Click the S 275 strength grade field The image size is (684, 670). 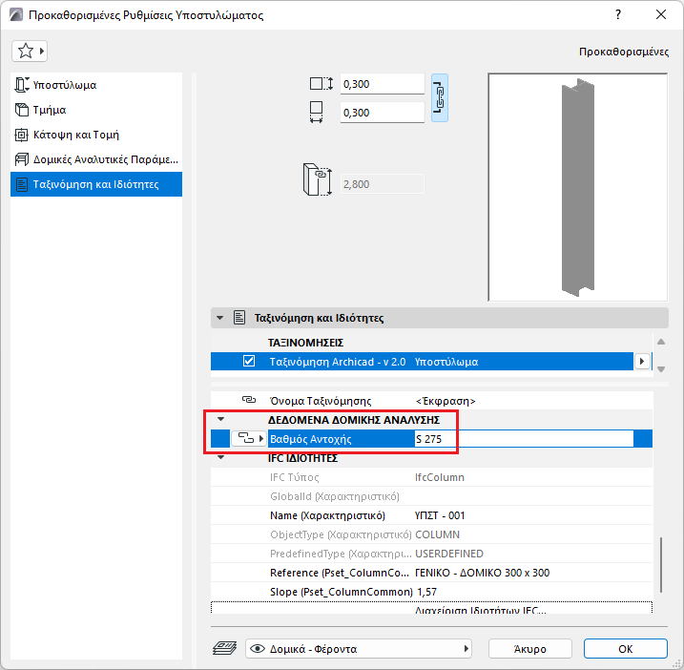[524, 439]
